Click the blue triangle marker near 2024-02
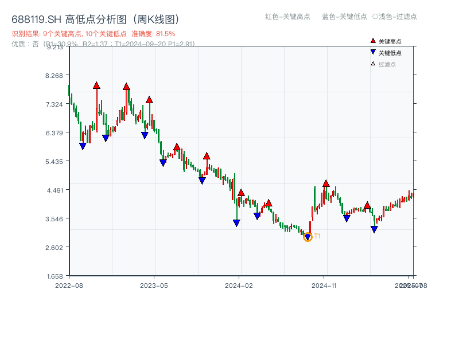The image size is (459, 344). point(236,222)
